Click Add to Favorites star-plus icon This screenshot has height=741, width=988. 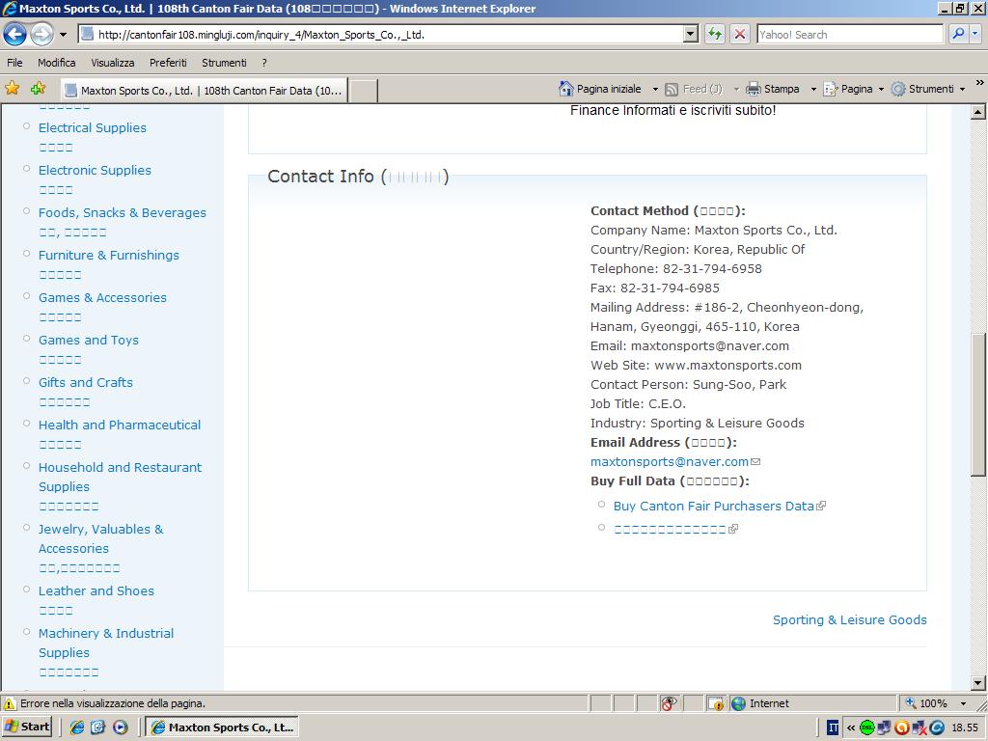(38, 89)
